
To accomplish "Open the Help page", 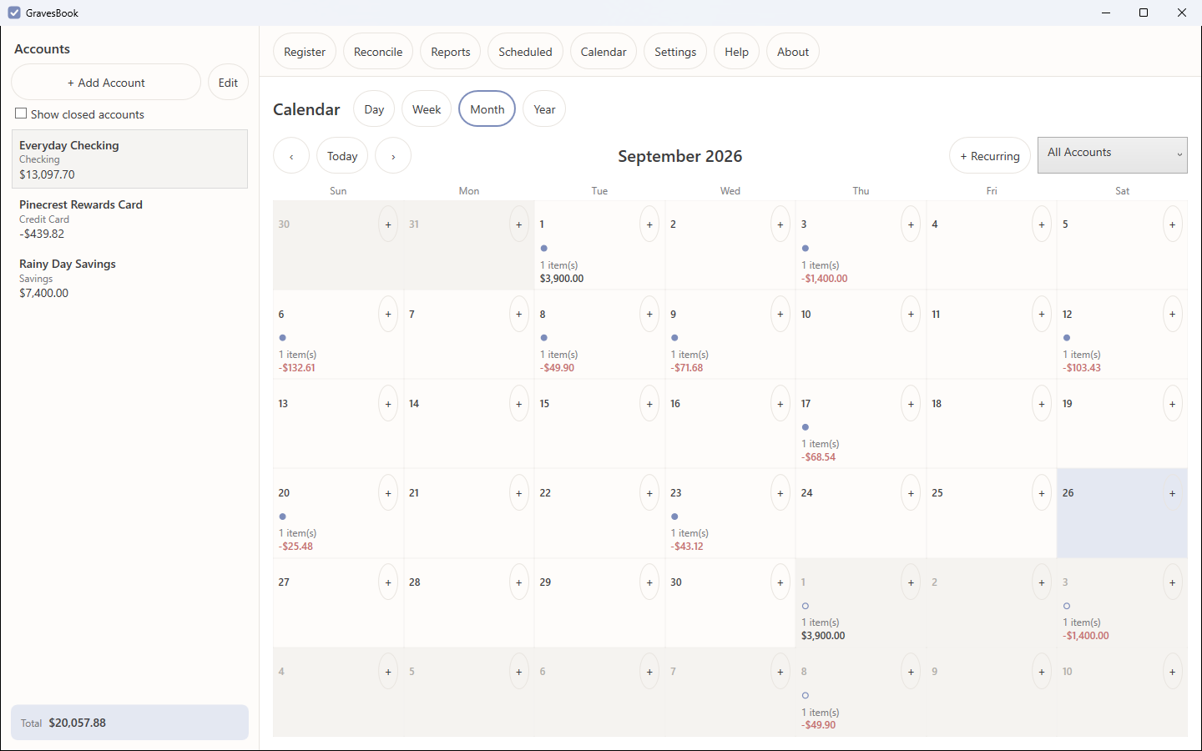I will 736,52.
